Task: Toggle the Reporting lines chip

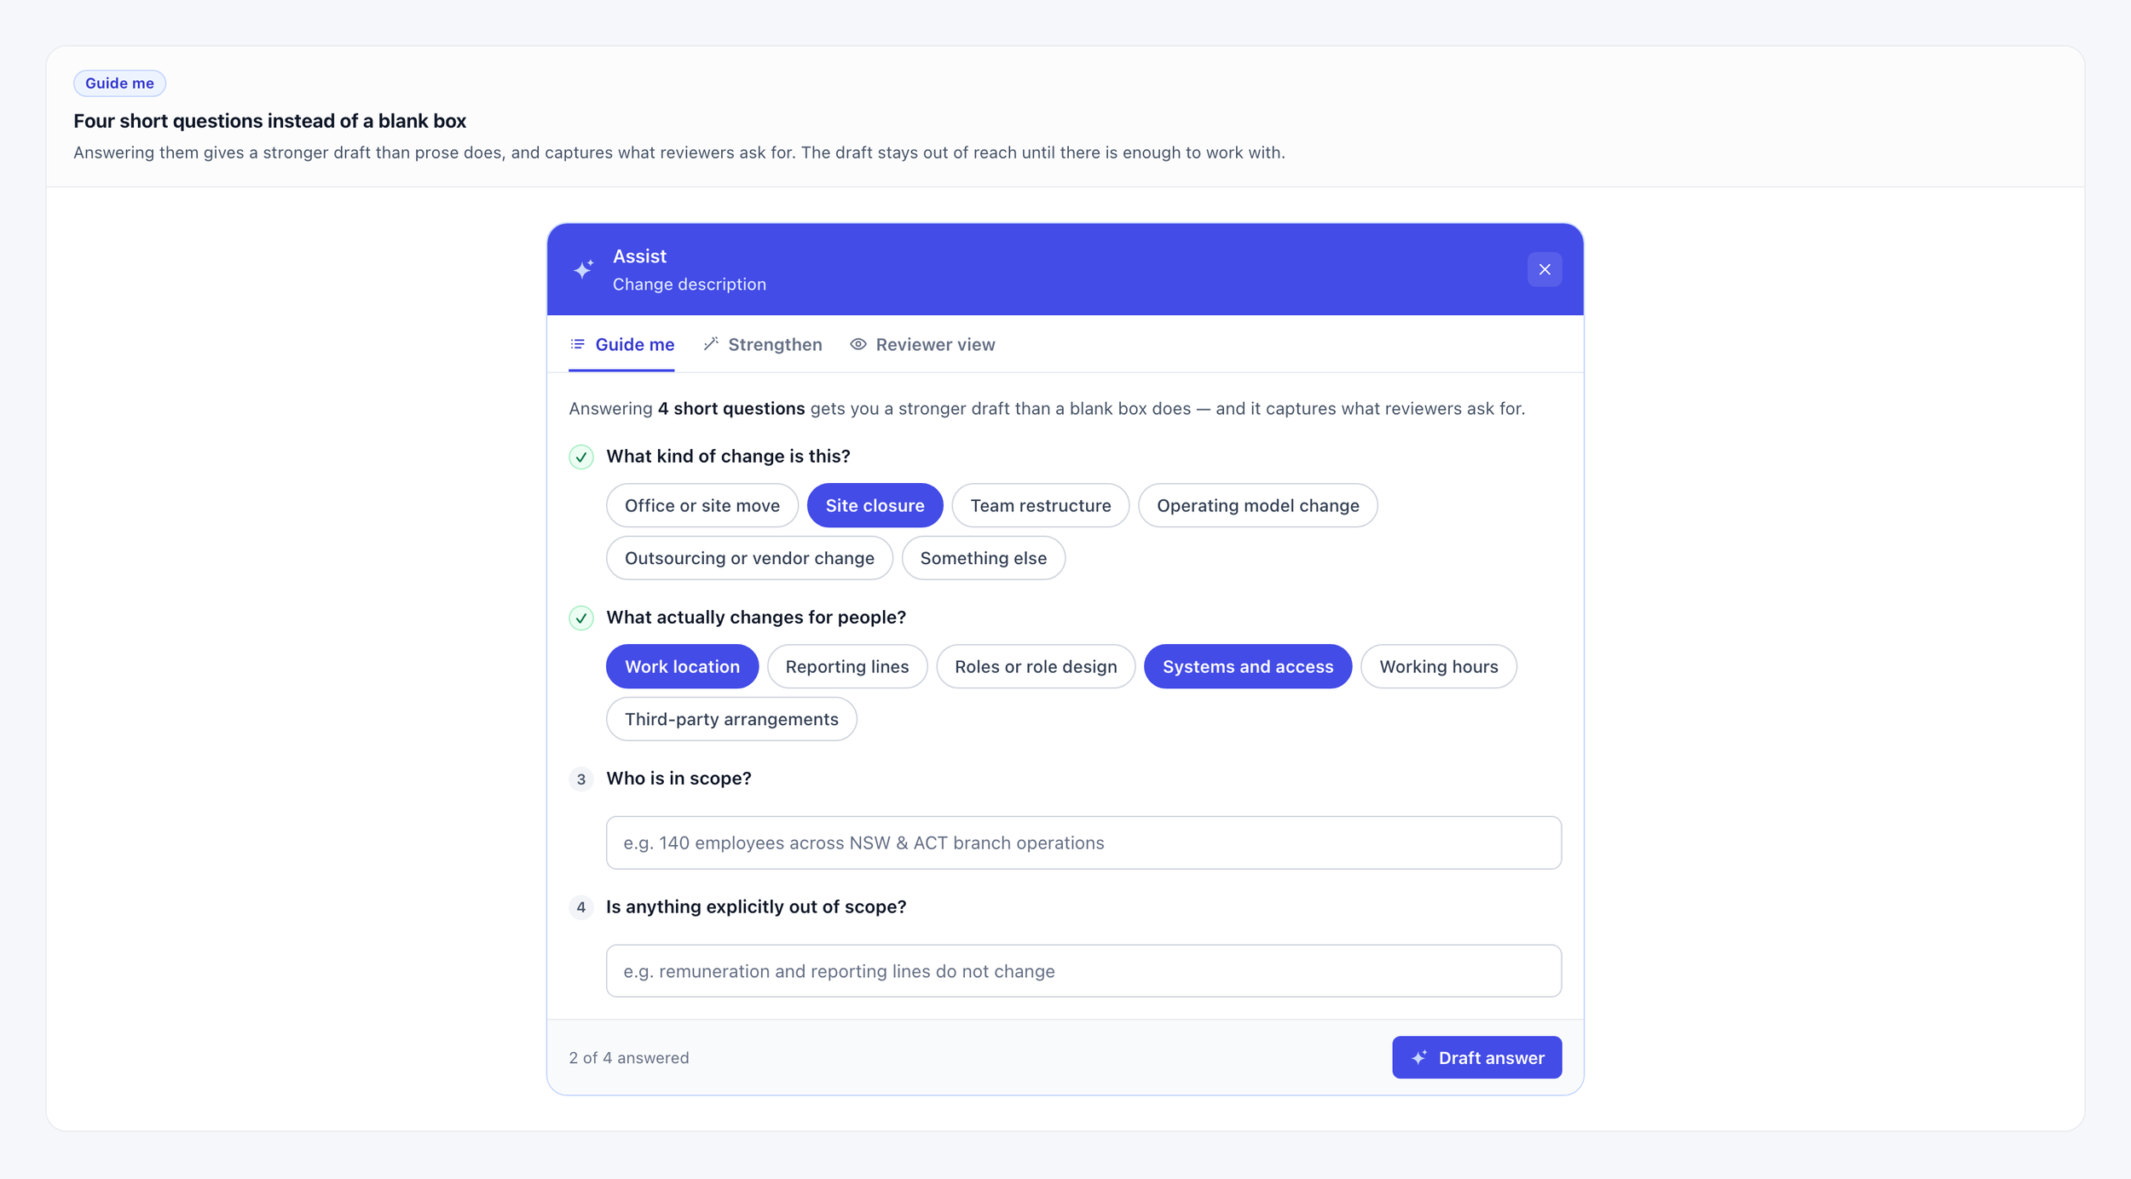Action: (x=846, y=666)
